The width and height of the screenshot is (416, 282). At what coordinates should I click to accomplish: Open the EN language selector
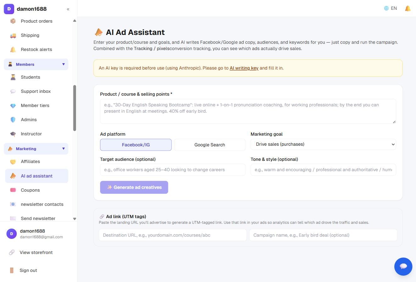391,8
